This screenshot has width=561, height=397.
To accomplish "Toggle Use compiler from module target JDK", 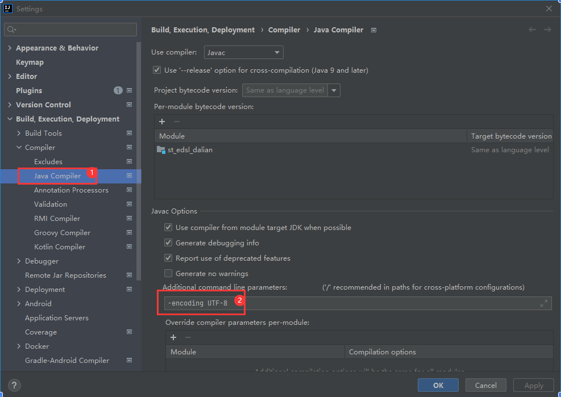I will [x=168, y=227].
